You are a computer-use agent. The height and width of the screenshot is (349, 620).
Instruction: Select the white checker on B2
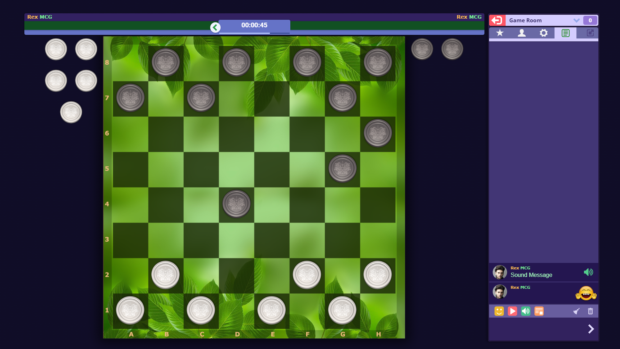click(166, 275)
